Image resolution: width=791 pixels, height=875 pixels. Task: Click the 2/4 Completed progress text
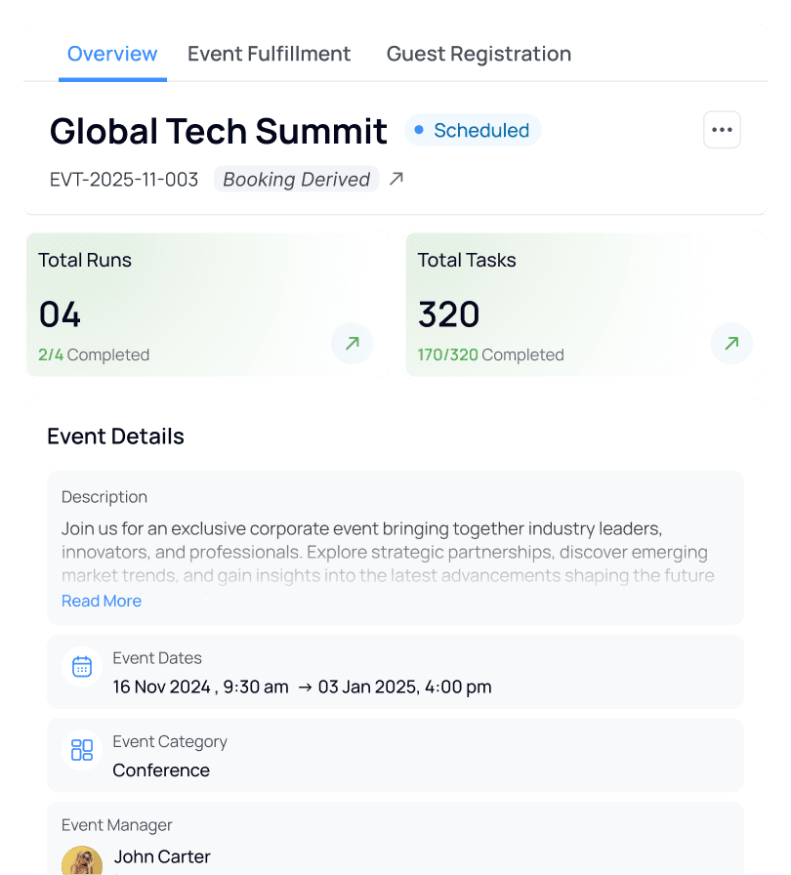tap(94, 354)
